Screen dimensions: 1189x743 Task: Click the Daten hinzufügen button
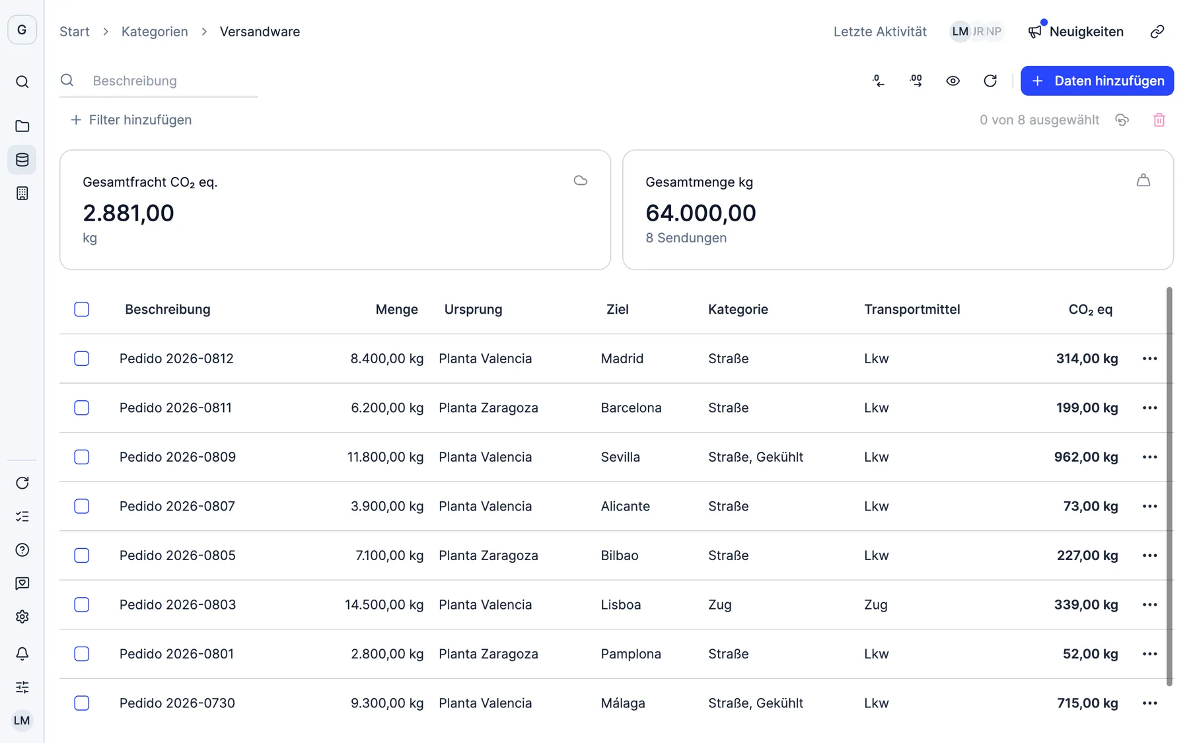point(1097,81)
